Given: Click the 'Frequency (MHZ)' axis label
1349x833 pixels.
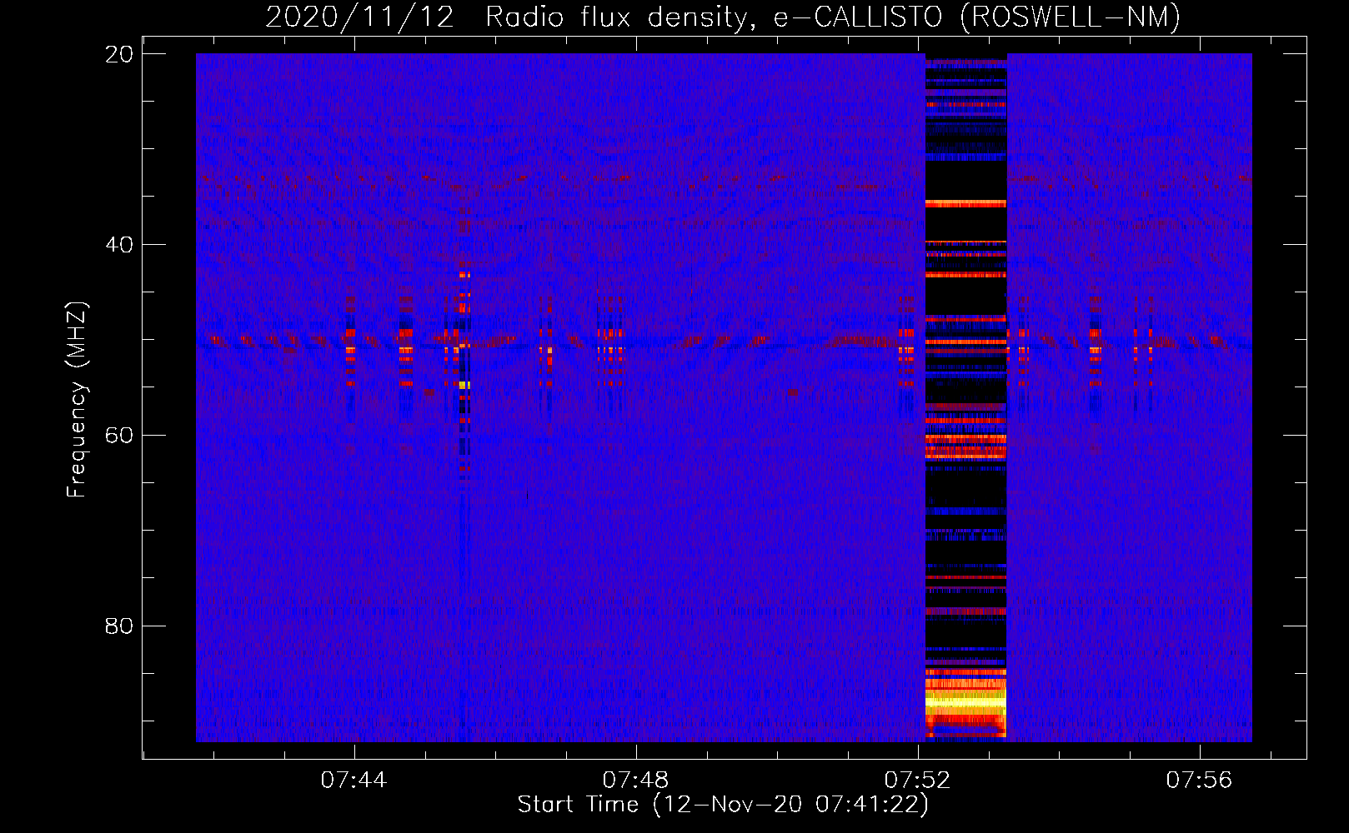Looking at the screenshot, I should pyautogui.click(x=77, y=400).
